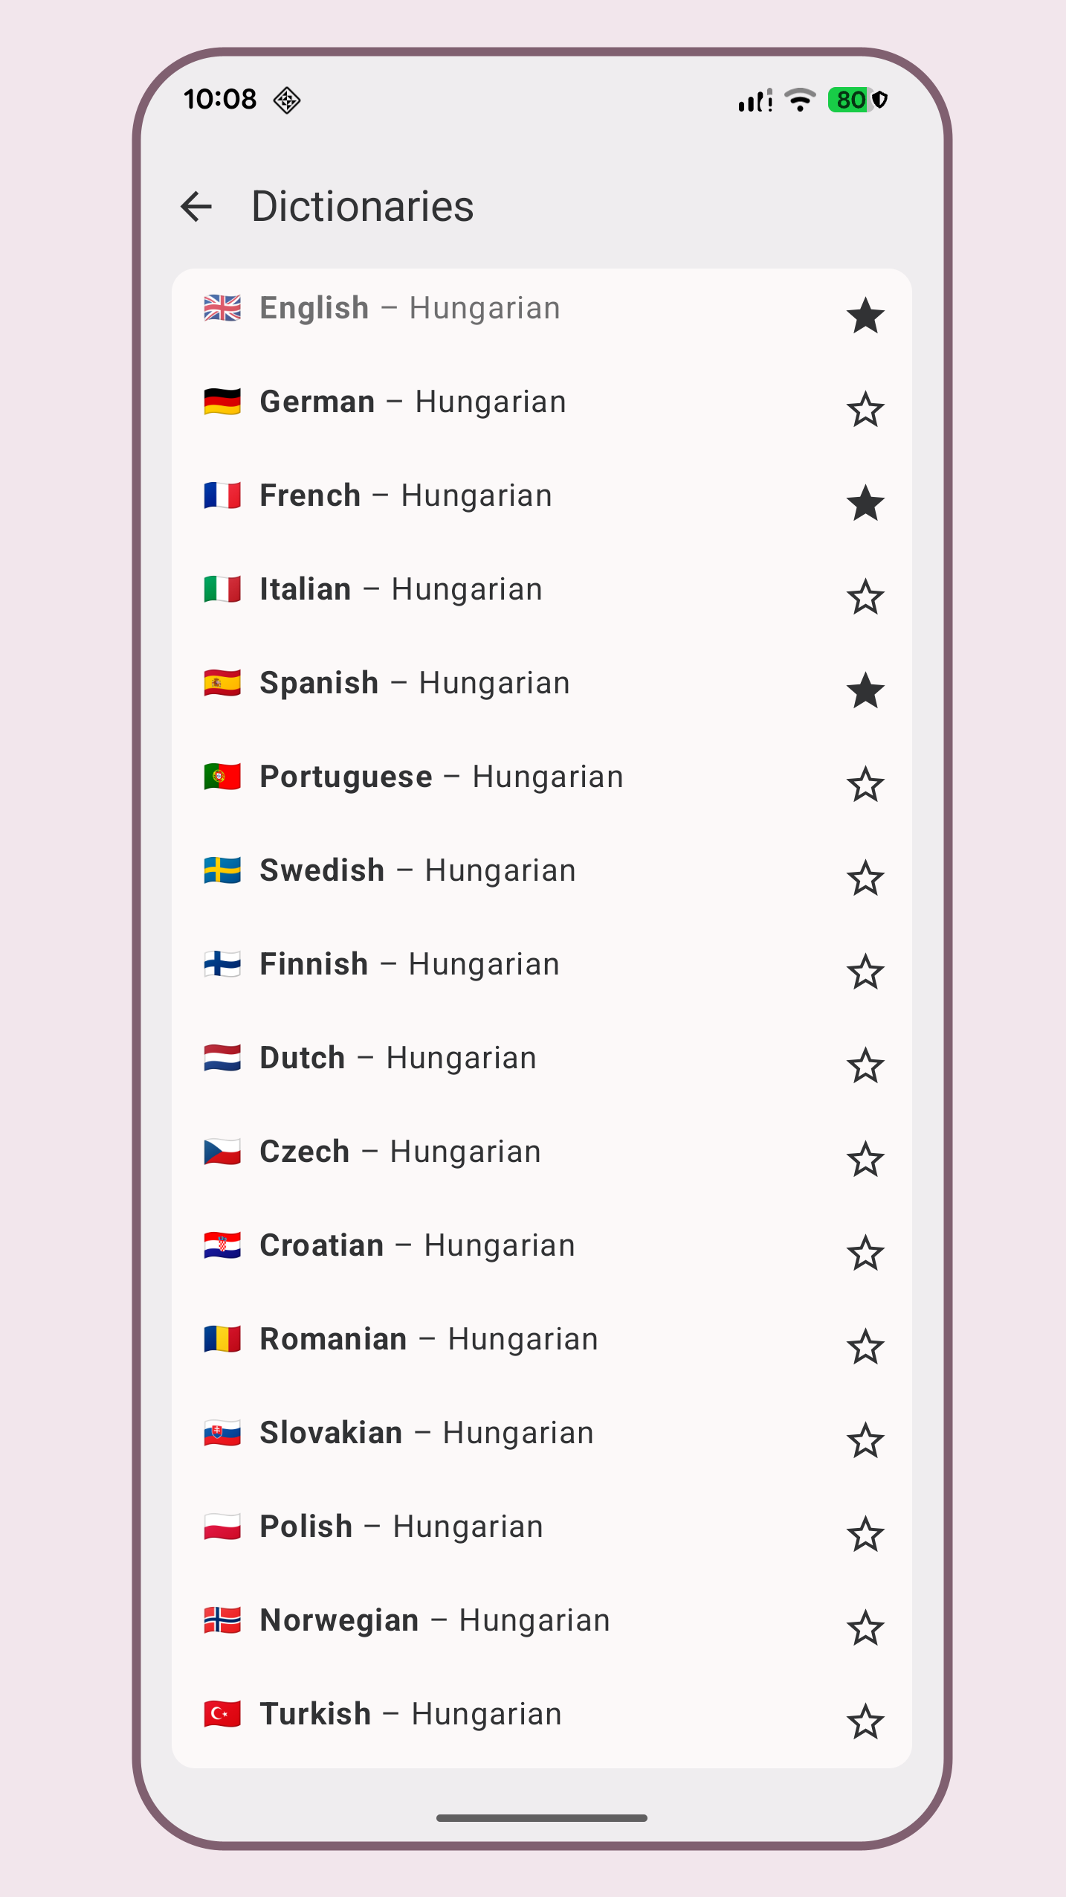Viewport: 1066px width, 1897px height.
Task: Open Romanian – Hungarian dictionary
Action: pos(428,1339)
